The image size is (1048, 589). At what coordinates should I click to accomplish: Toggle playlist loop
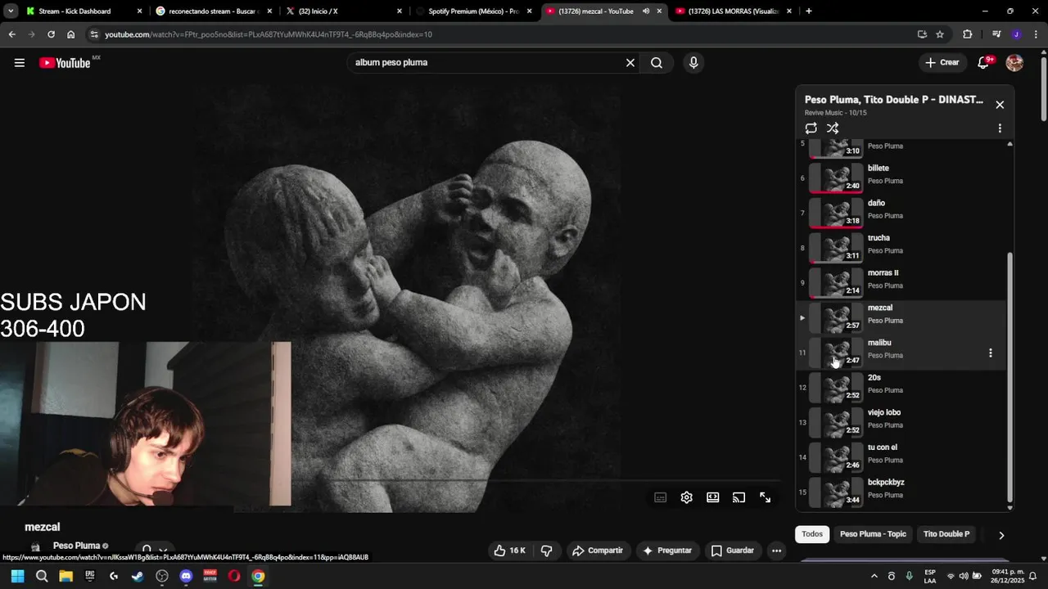pyautogui.click(x=811, y=128)
